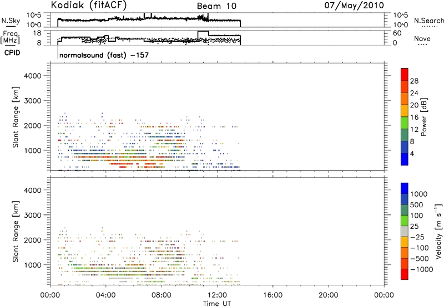Click the 'Time UT' axis title

(x=217, y=304)
